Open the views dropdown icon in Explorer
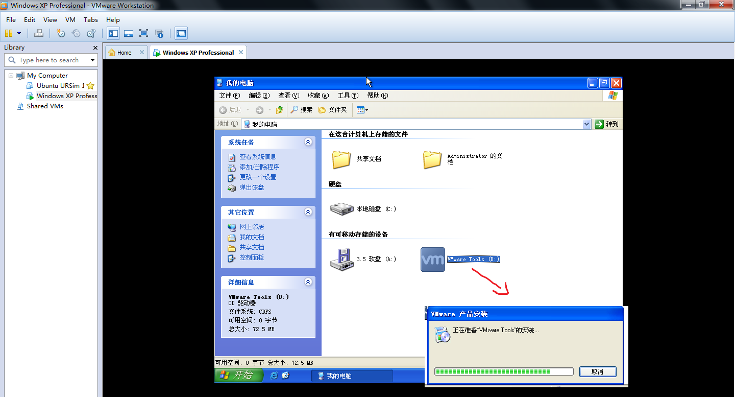 (362, 110)
